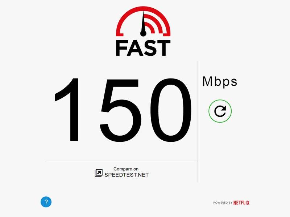Click the circular reload arrow icon
Viewport: 290px width, 217px height.
(x=220, y=111)
